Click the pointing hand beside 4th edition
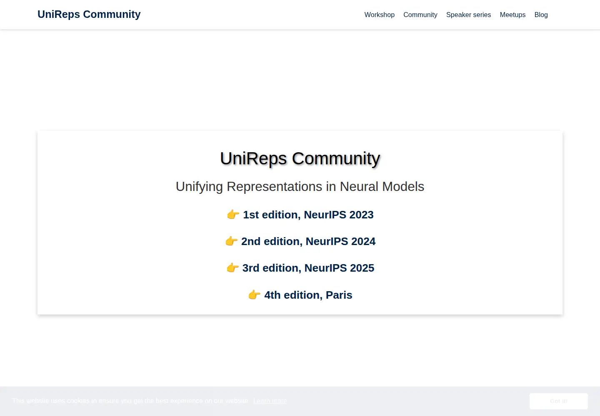The width and height of the screenshot is (600, 416). [x=254, y=295]
